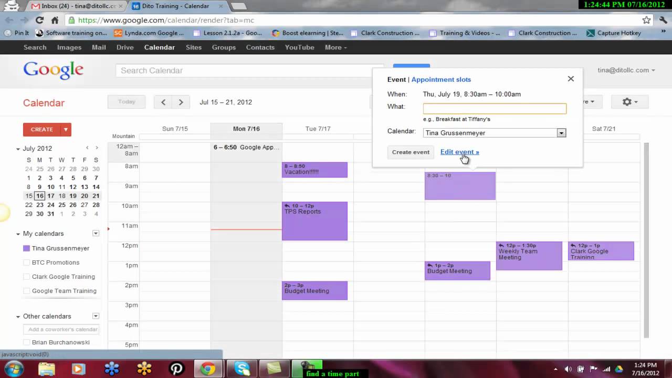Click the red CREATE button
Screen dimensions: 672x378
[x=42, y=129]
